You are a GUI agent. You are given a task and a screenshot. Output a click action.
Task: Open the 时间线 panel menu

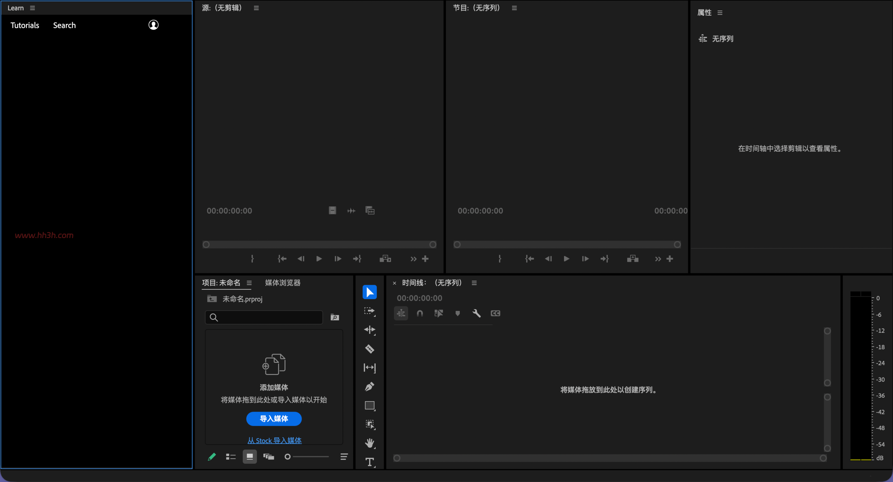tap(474, 283)
